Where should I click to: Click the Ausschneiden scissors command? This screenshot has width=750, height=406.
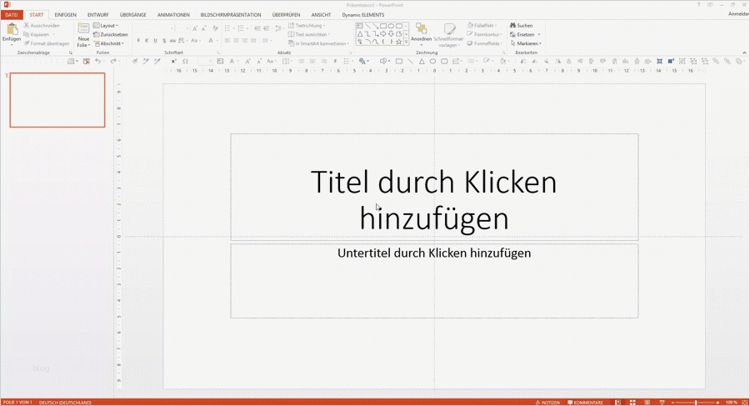tap(42, 25)
